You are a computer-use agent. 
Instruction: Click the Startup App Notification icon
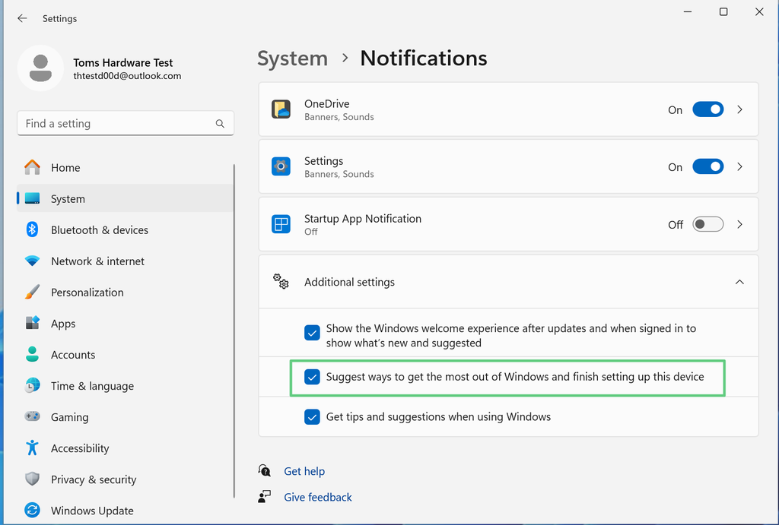(281, 224)
